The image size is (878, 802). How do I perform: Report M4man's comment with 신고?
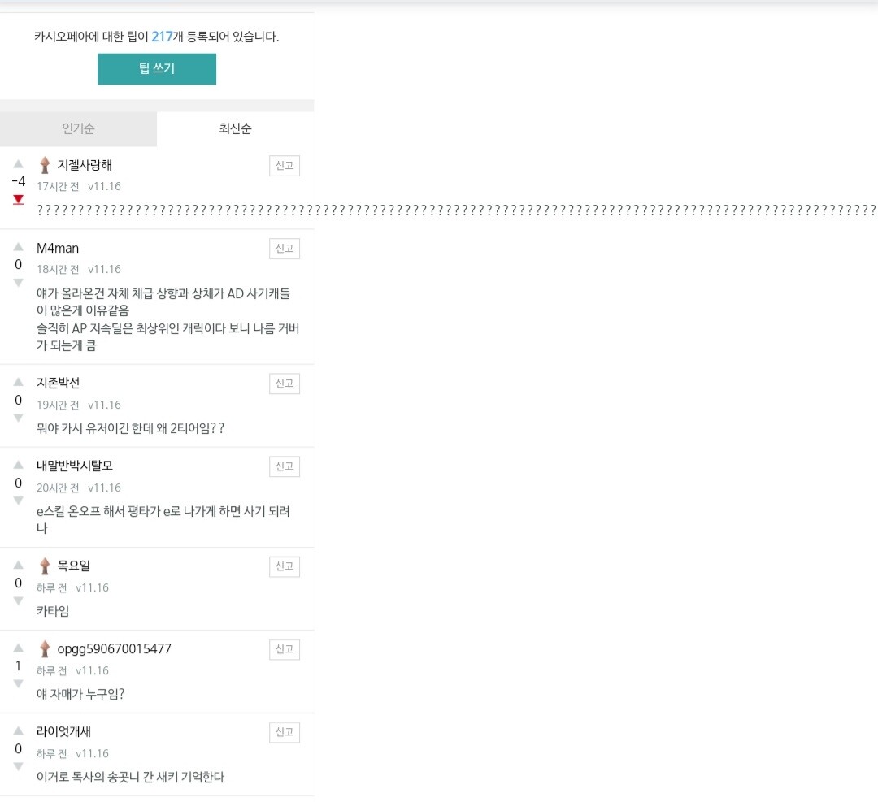(x=285, y=249)
